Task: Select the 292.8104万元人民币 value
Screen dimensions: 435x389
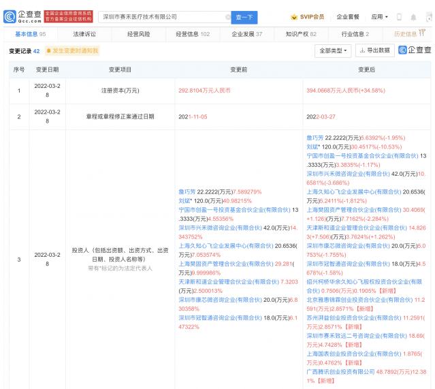Action: point(204,91)
